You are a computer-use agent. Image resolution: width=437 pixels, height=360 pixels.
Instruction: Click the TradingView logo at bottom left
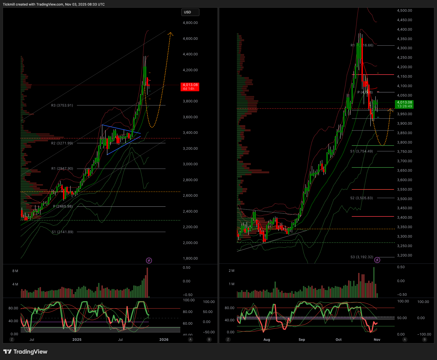(x=25, y=352)
